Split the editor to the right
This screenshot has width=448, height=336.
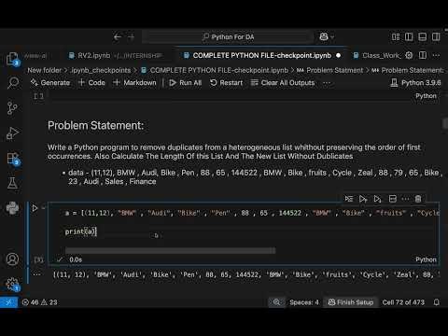(423, 55)
